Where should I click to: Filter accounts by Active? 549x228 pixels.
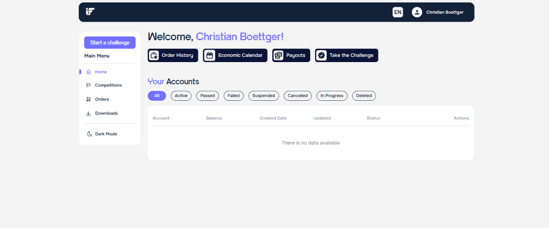[x=181, y=96]
